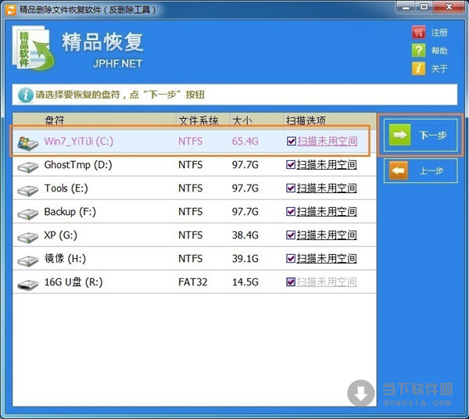
Task: Click 扫描未用空间 link in the XP row
Action: (327, 235)
